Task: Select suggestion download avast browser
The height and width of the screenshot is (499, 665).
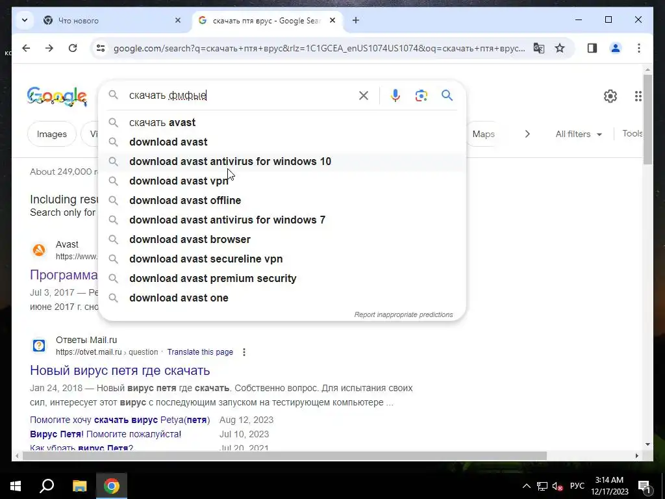Action: pyautogui.click(x=282, y=240)
